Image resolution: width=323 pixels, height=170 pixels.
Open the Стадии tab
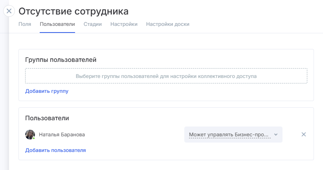(93, 24)
